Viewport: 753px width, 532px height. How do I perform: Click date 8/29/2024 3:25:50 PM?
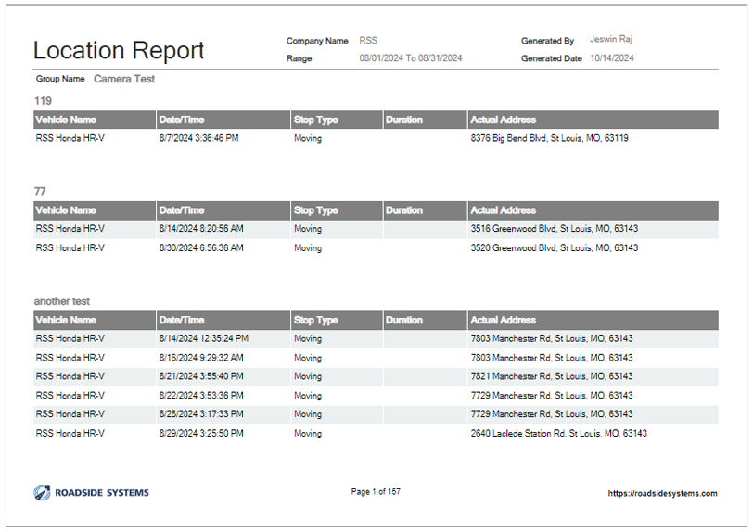(x=201, y=433)
